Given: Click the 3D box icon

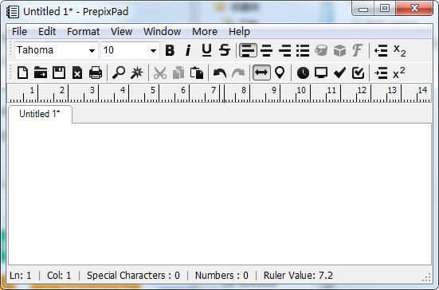Looking at the screenshot, I should click(339, 51).
